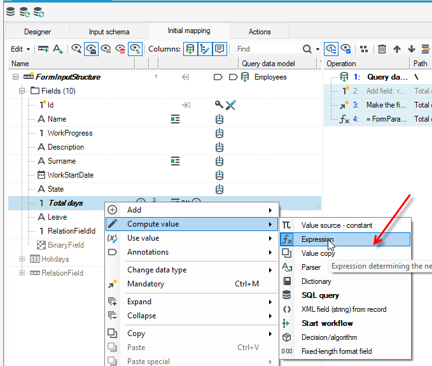This screenshot has width=432, height=366.
Task: Choose Fixed-length format field option
Action: (x=345, y=351)
